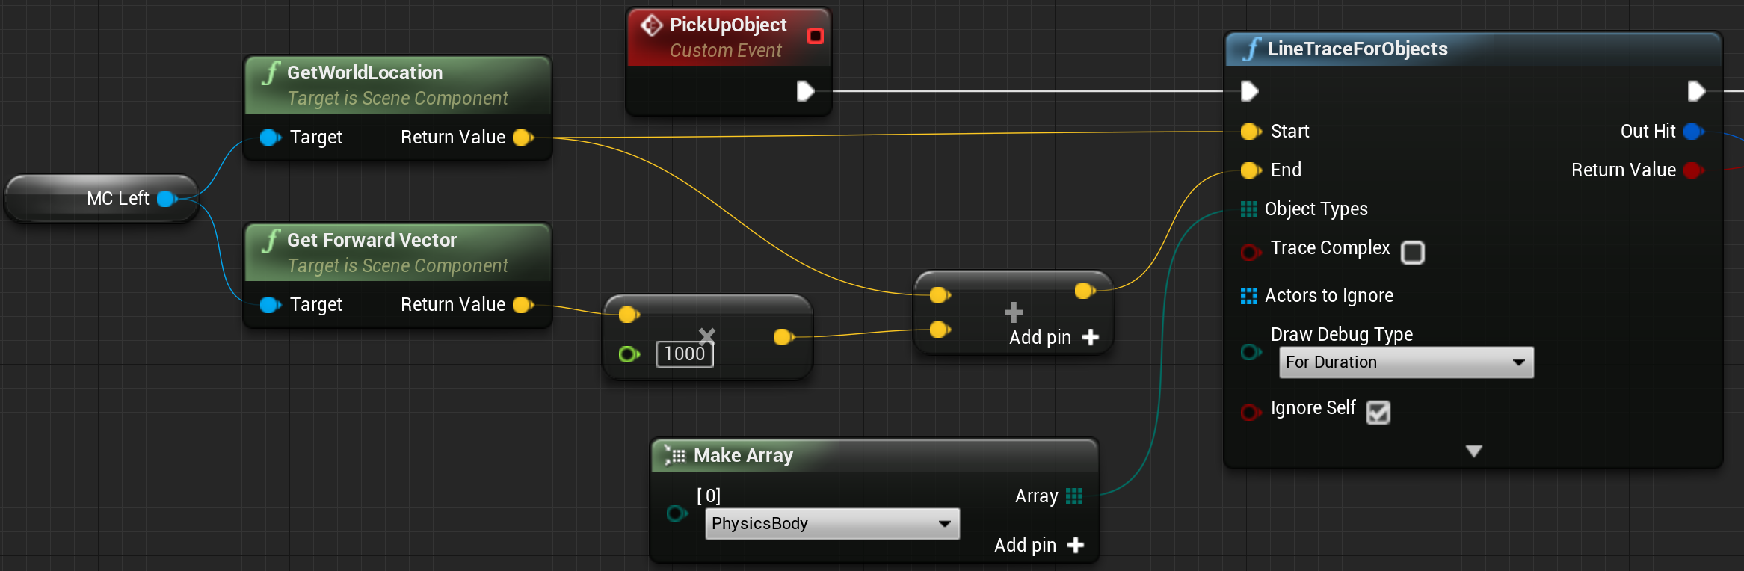Screen dimensions: 1744x571
Task: Click the Actors to Ignore array pin
Action: tap(1248, 296)
